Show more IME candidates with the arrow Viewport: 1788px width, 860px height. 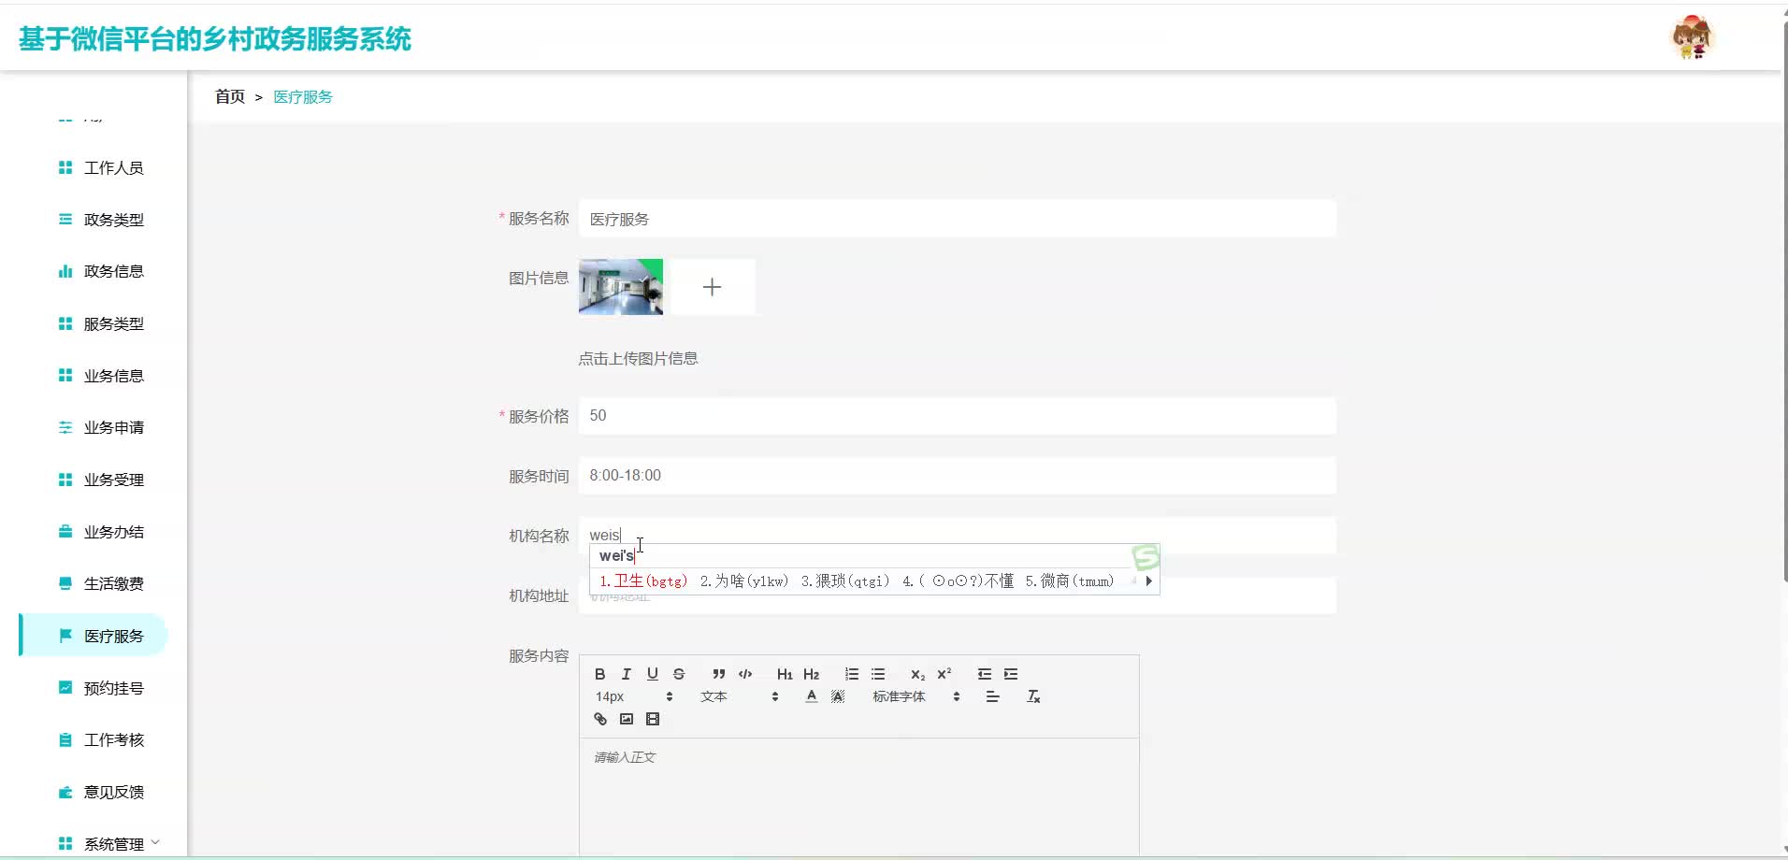click(1148, 580)
